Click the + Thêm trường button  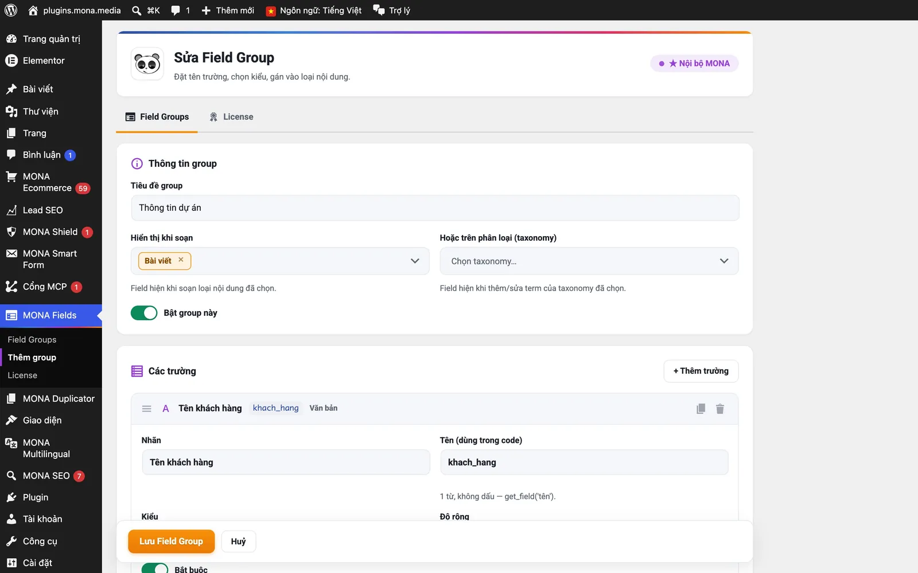click(x=701, y=371)
